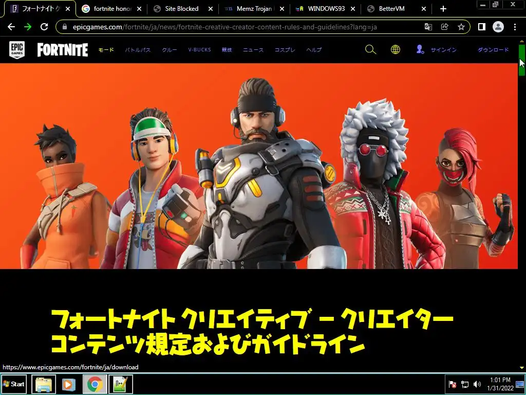Open Windows Explorer from the taskbar
The image size is (526, 395).
click(44, 384)
